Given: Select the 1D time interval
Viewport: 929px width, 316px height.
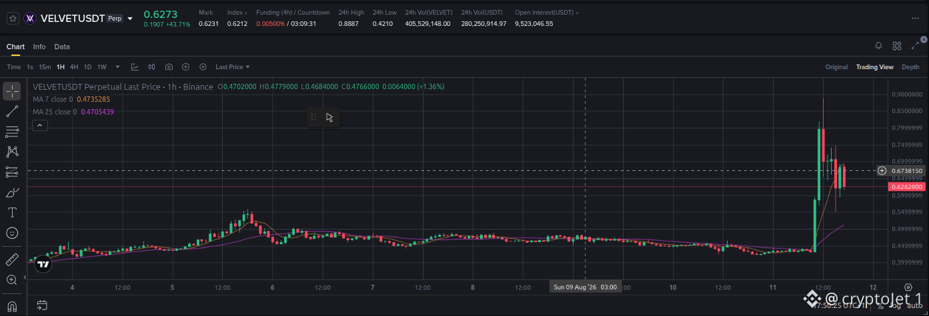Looking at the screenshot, I should [87, 67].
